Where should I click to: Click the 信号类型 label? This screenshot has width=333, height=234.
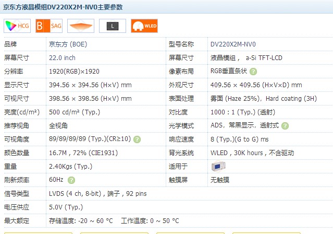pyautogui.click(x=17, y=194)
